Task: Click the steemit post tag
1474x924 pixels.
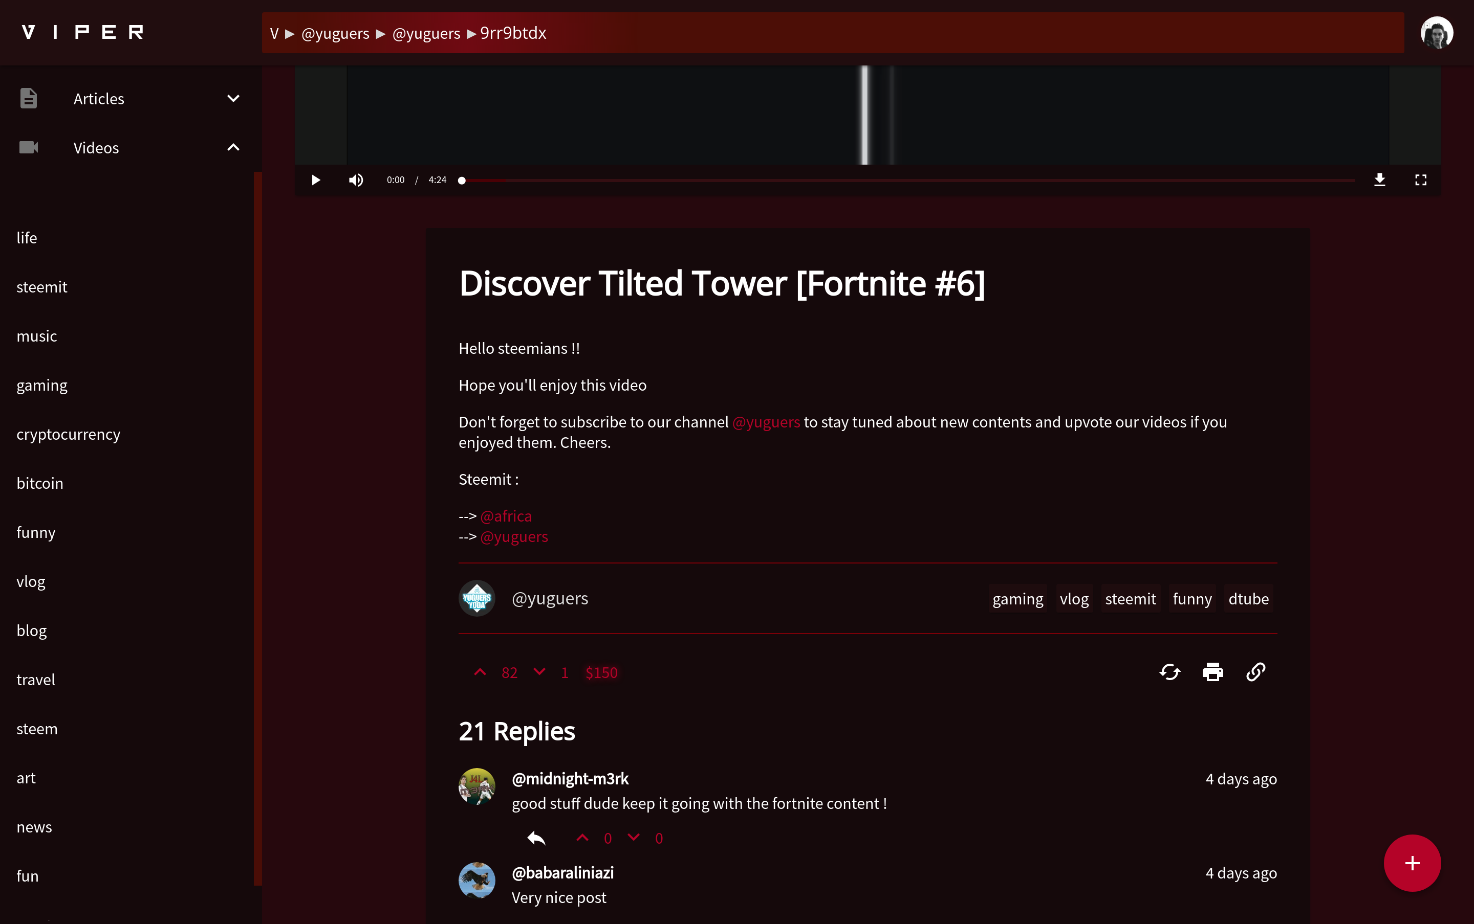Action: 1130,599
